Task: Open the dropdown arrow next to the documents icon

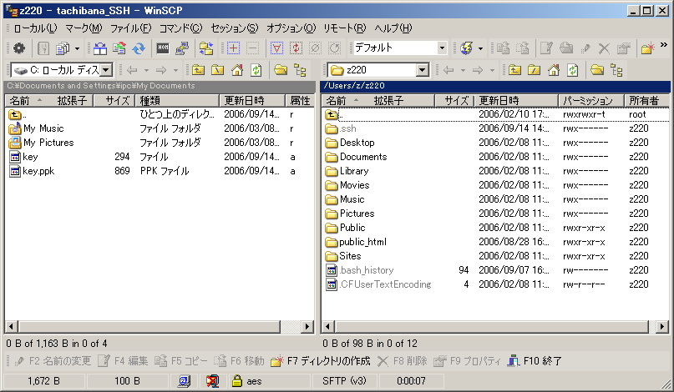Action: [78, 48]
